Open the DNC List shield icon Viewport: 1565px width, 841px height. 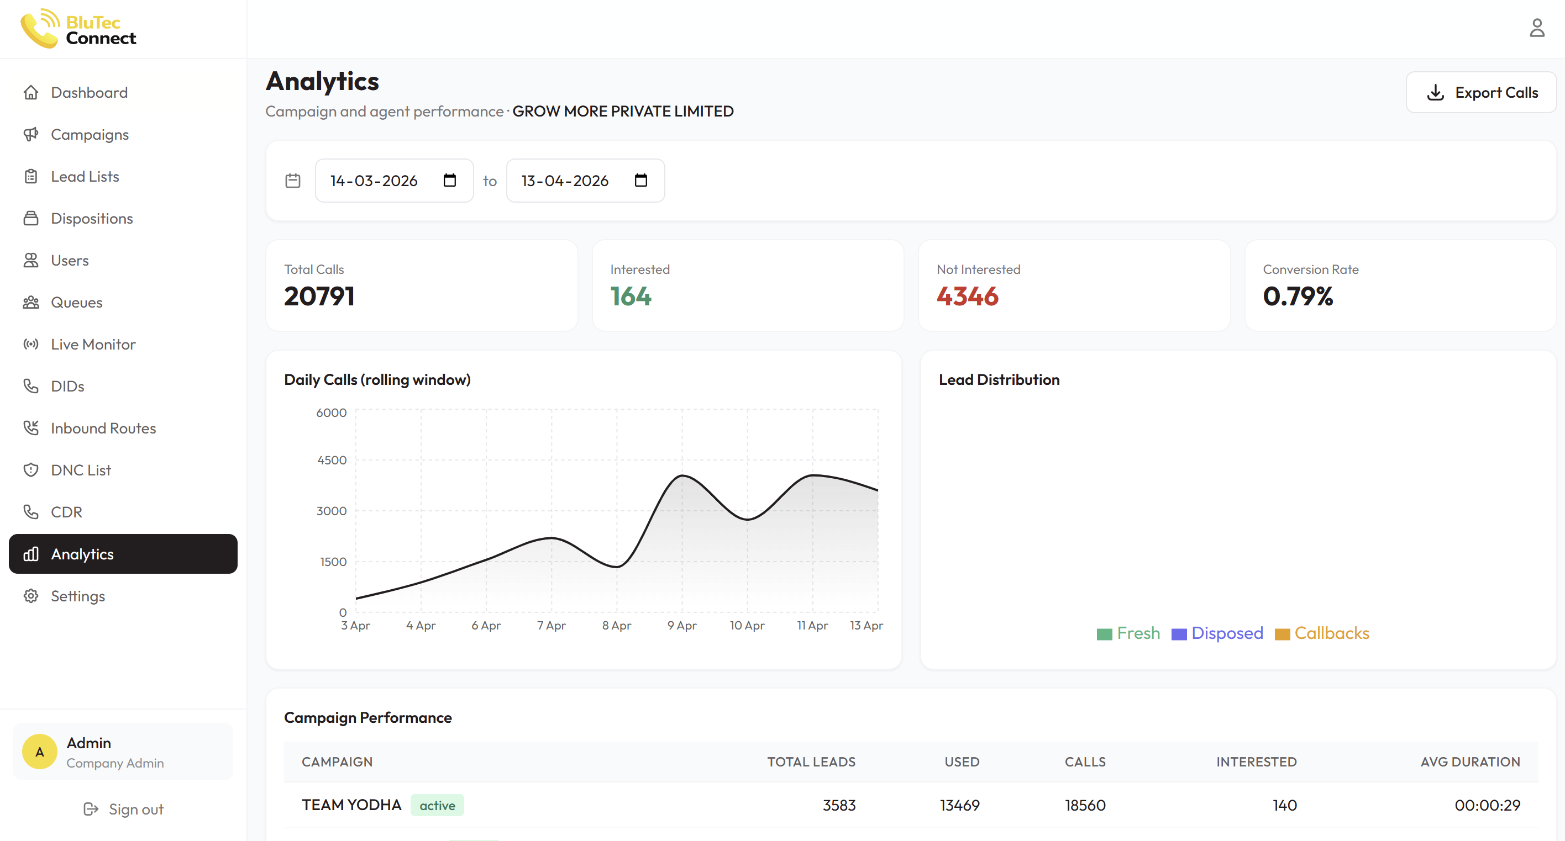point(31,469)
